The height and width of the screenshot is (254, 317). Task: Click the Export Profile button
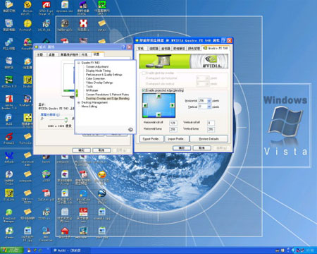pyautogui.click(x=151, y=139)
